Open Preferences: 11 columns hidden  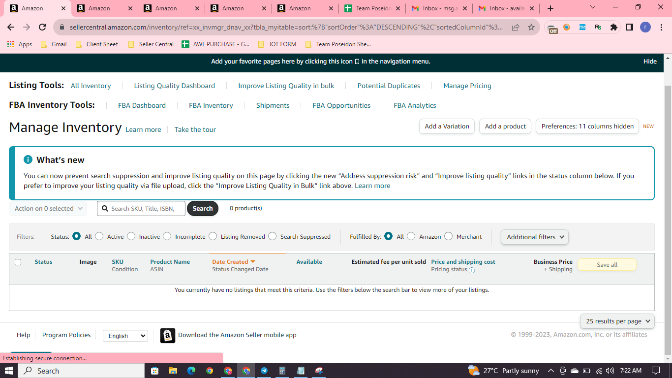(x=587, y=126)
